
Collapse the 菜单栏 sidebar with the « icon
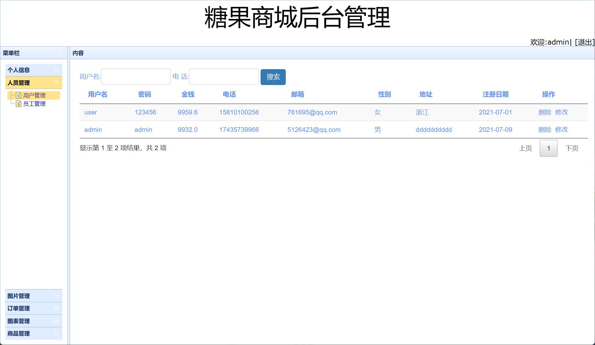click(61, 53)
